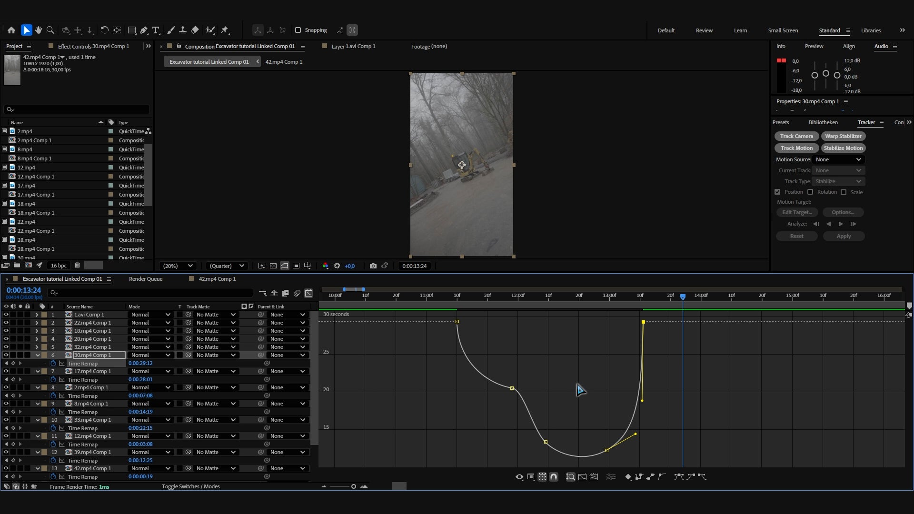Screen dimensions: 914x514
Task: Open the Graph Editor toggle icon
Action: click(308, 293)
